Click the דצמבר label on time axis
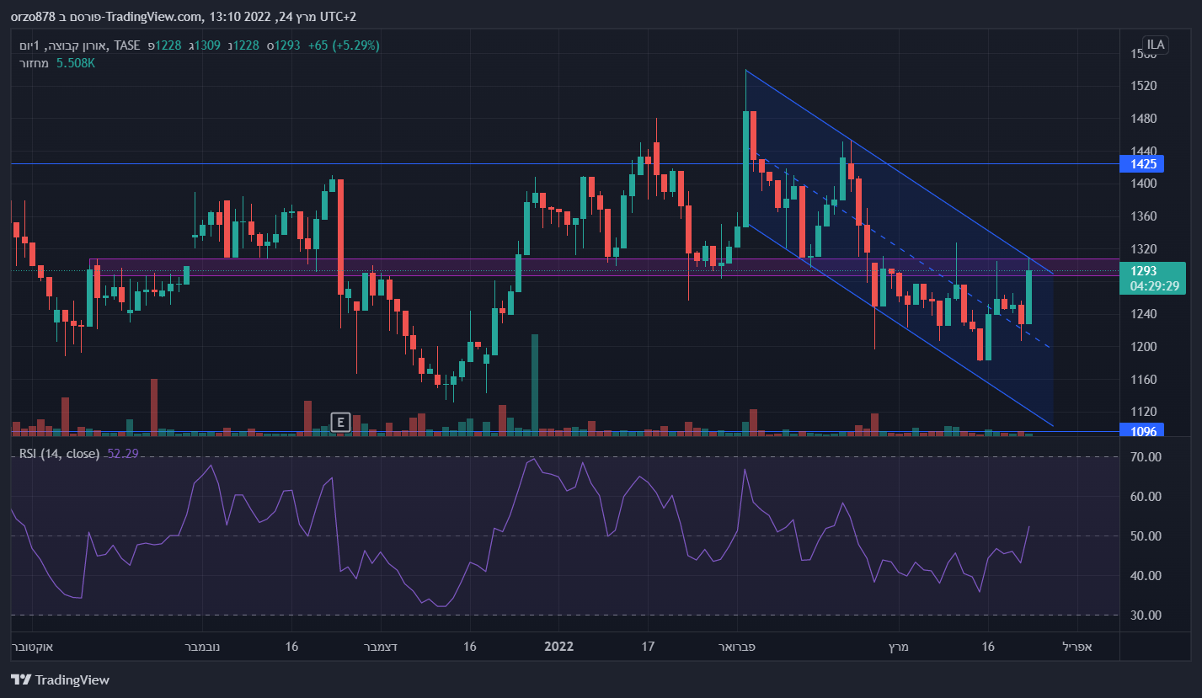1202x698 pixels. coord(380,646)
